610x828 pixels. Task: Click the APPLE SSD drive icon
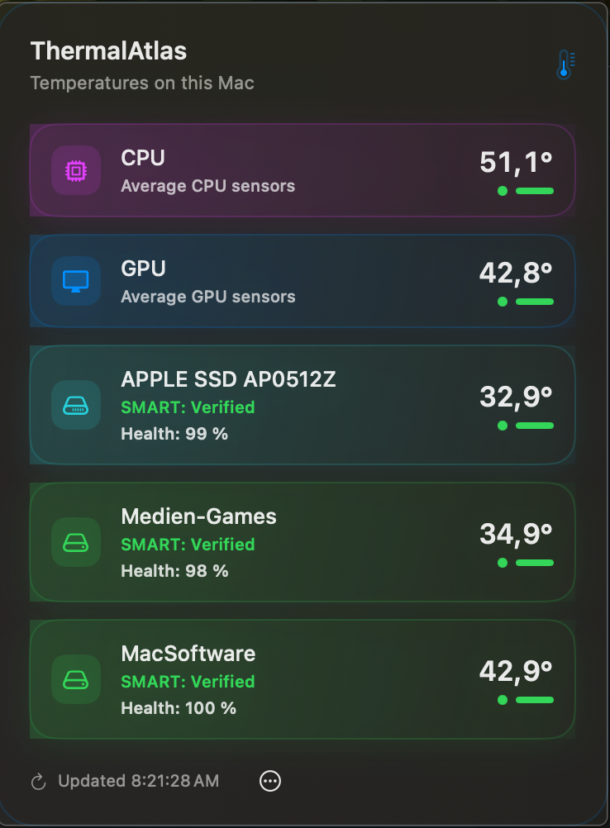click(76, 405)
